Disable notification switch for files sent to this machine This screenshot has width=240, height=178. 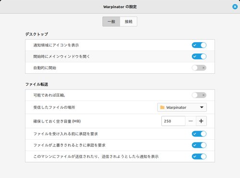(199, 156)
